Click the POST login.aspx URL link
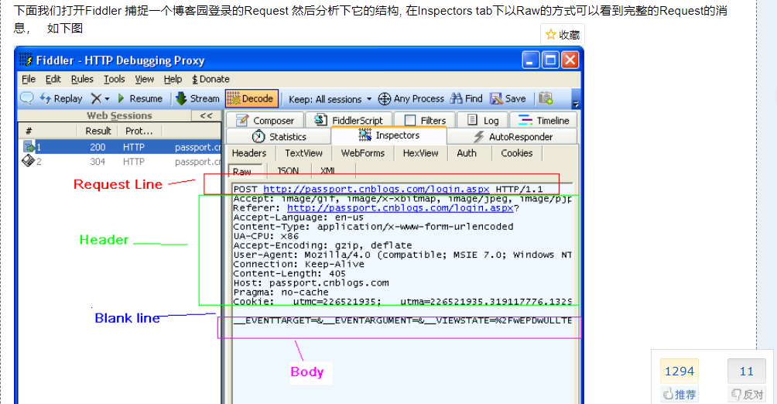777x404 pixels. tap(376, 189)
